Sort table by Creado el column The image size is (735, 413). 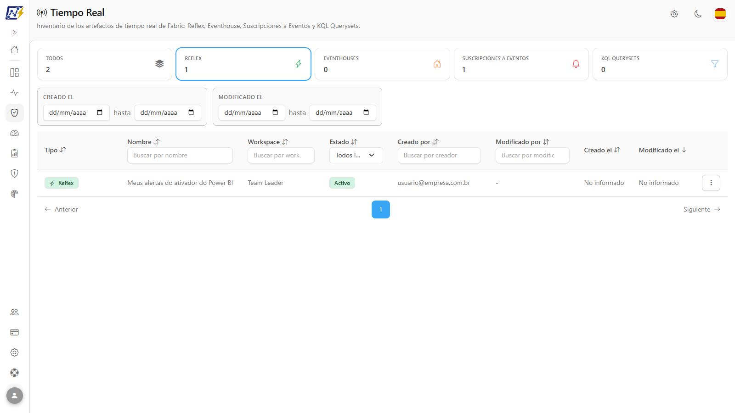(602, 150)
